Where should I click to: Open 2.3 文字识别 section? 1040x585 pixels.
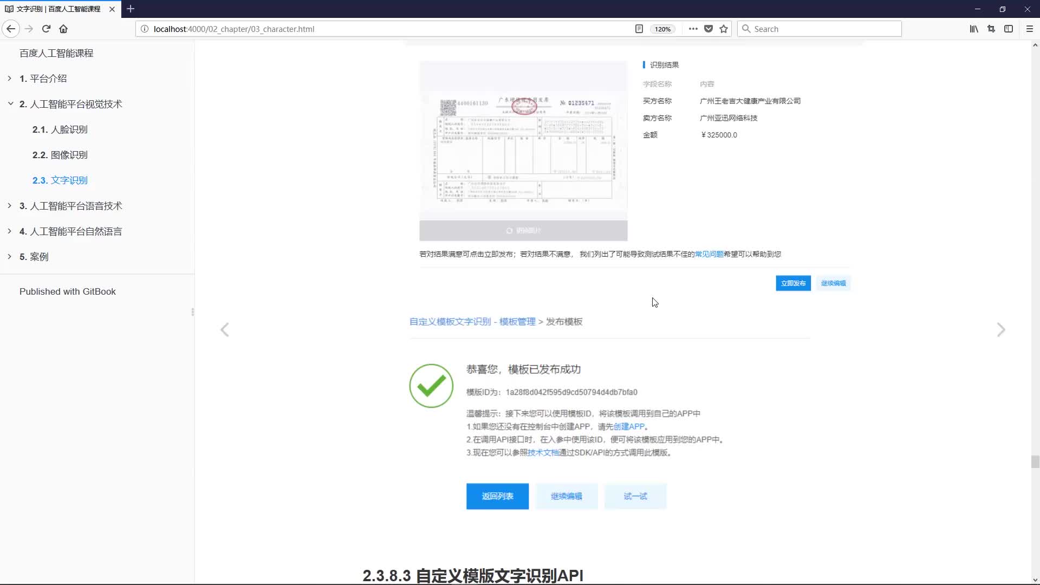(x=60, y=180)
